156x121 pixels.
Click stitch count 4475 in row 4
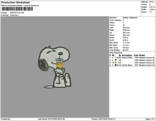[119, 65]
